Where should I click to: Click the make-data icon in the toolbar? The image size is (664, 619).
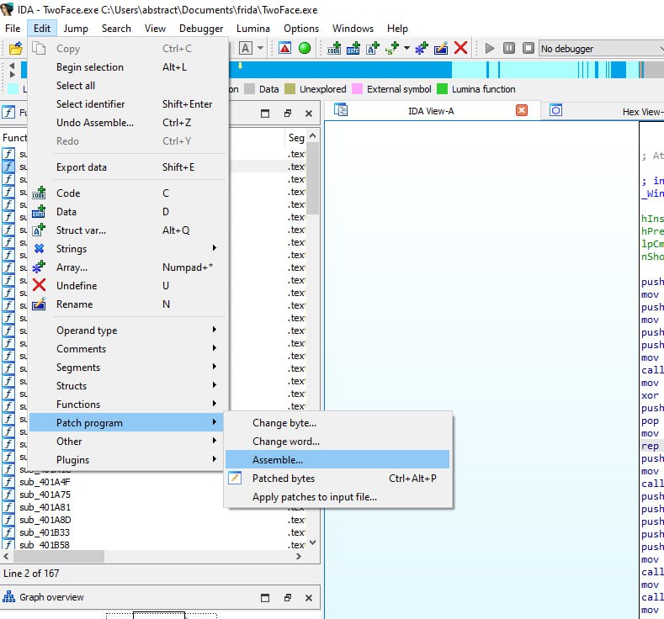point(353,48)
